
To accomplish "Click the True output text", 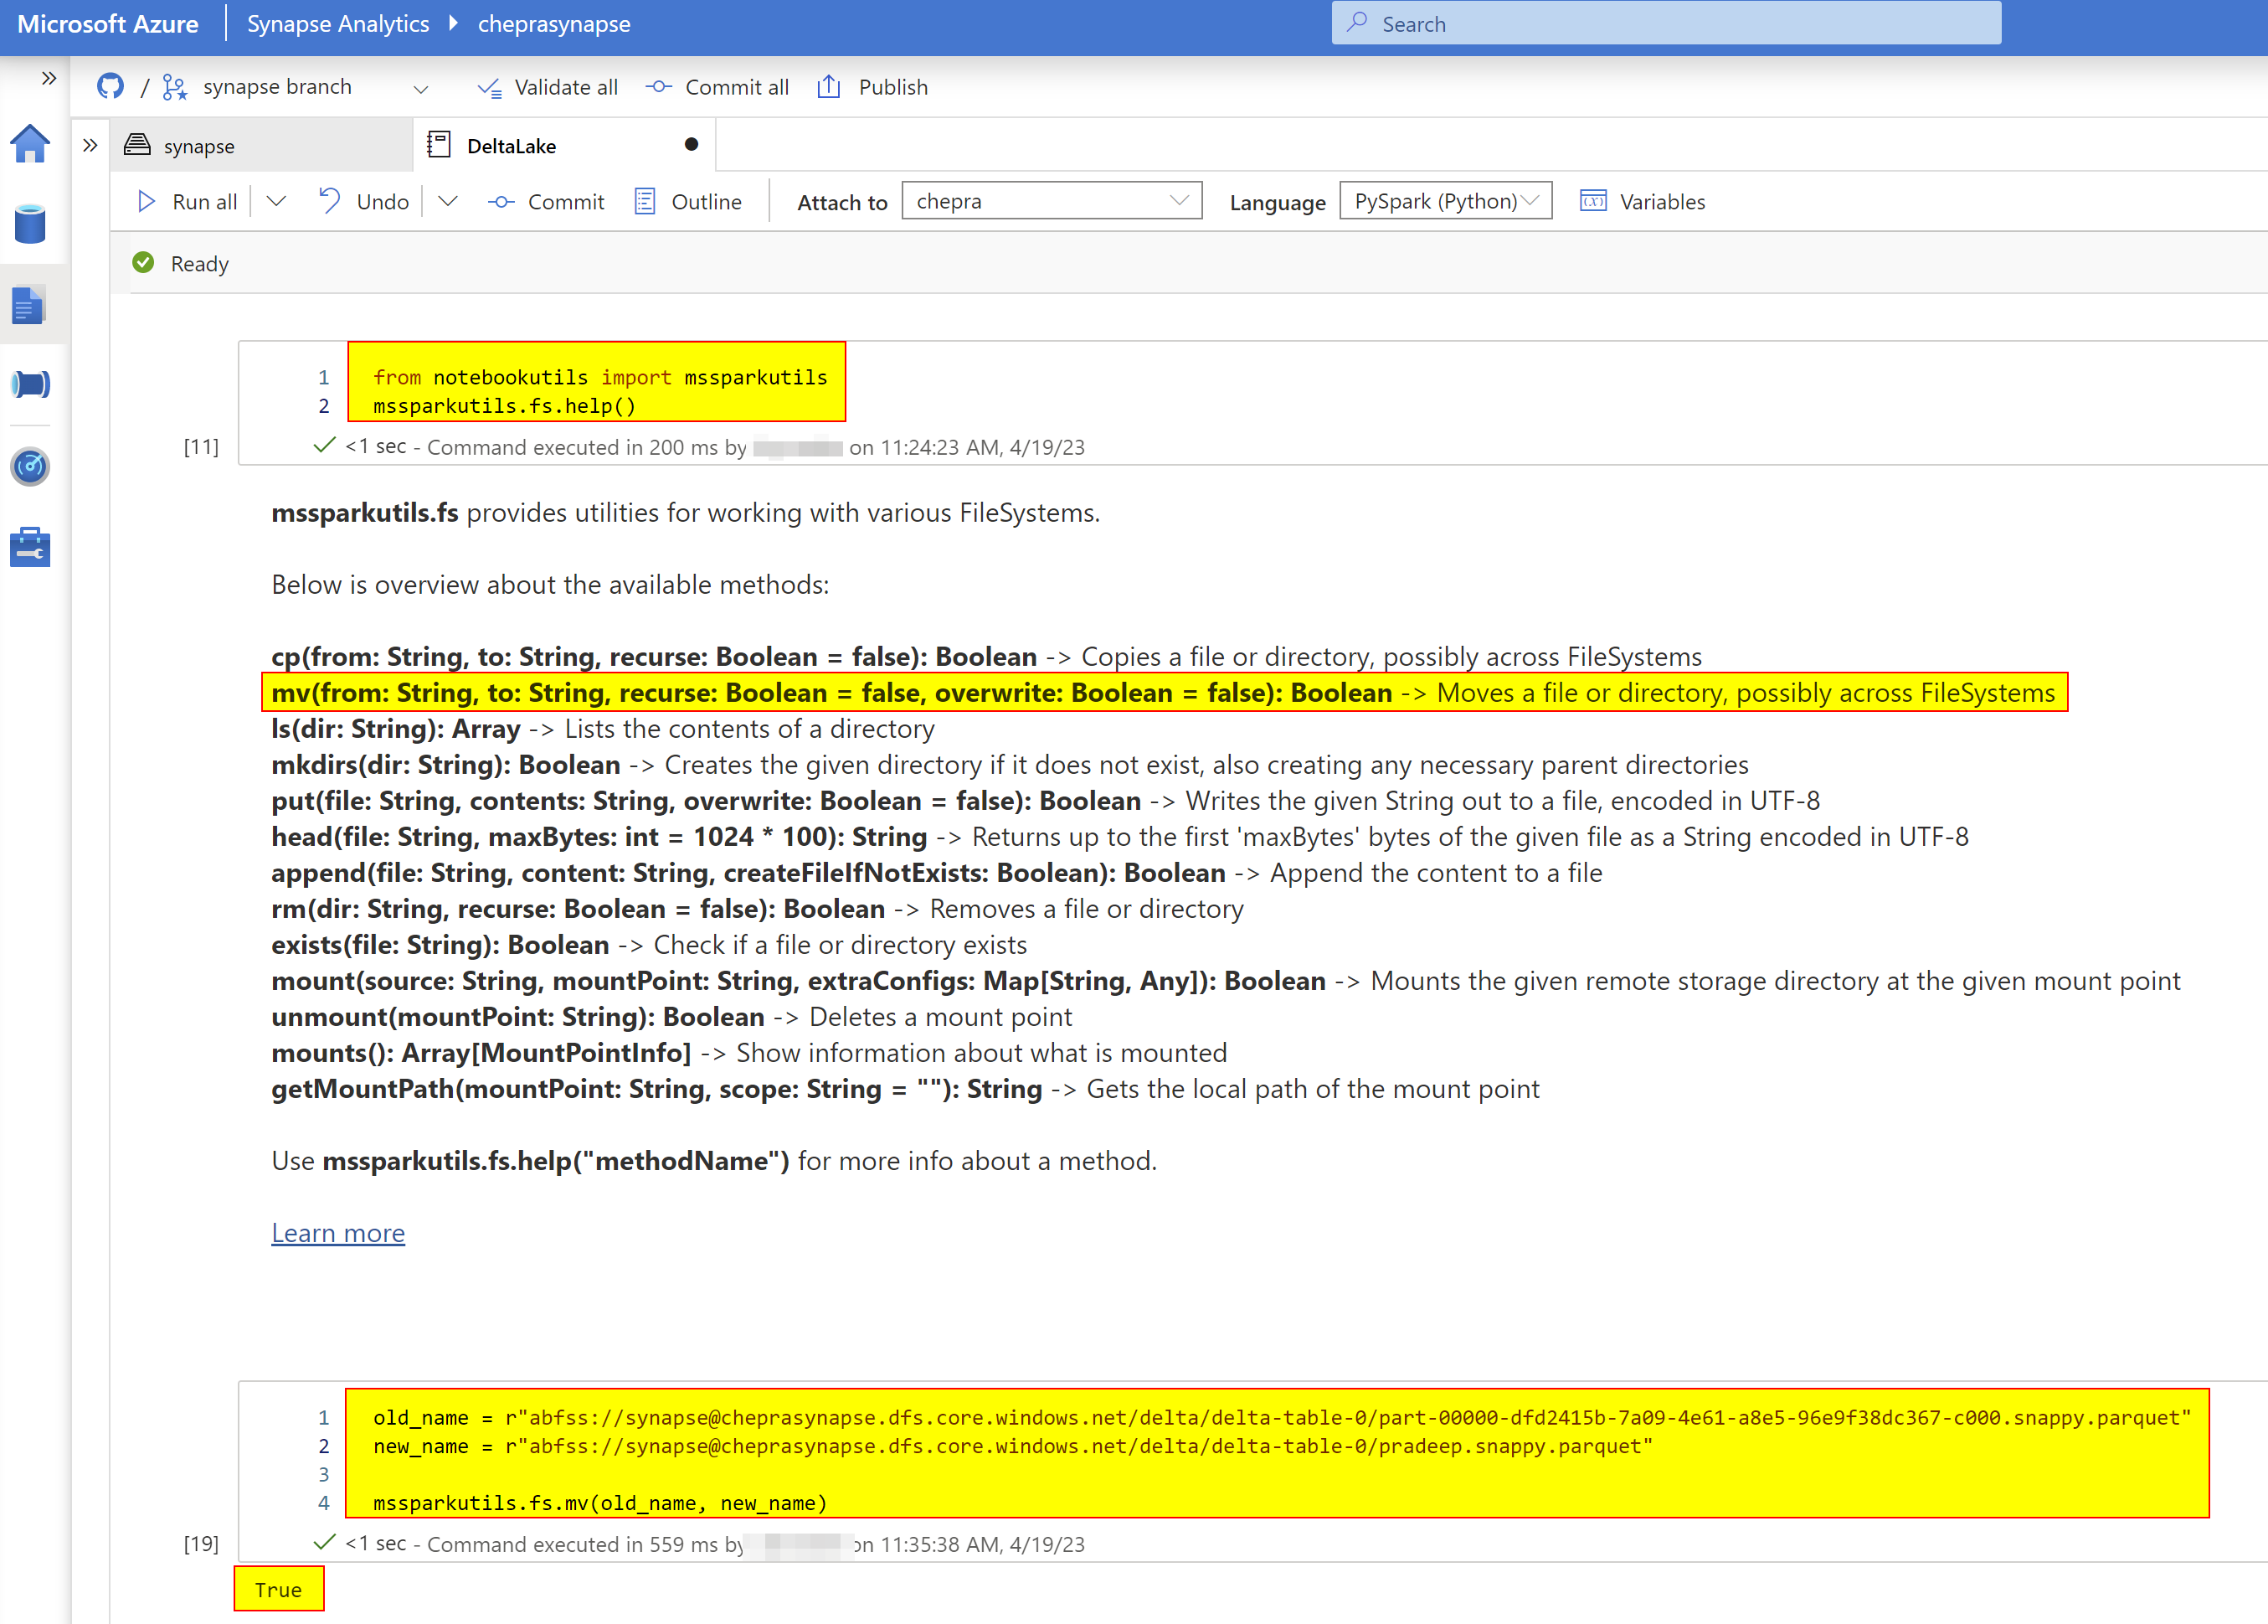I will [278, 1590].
